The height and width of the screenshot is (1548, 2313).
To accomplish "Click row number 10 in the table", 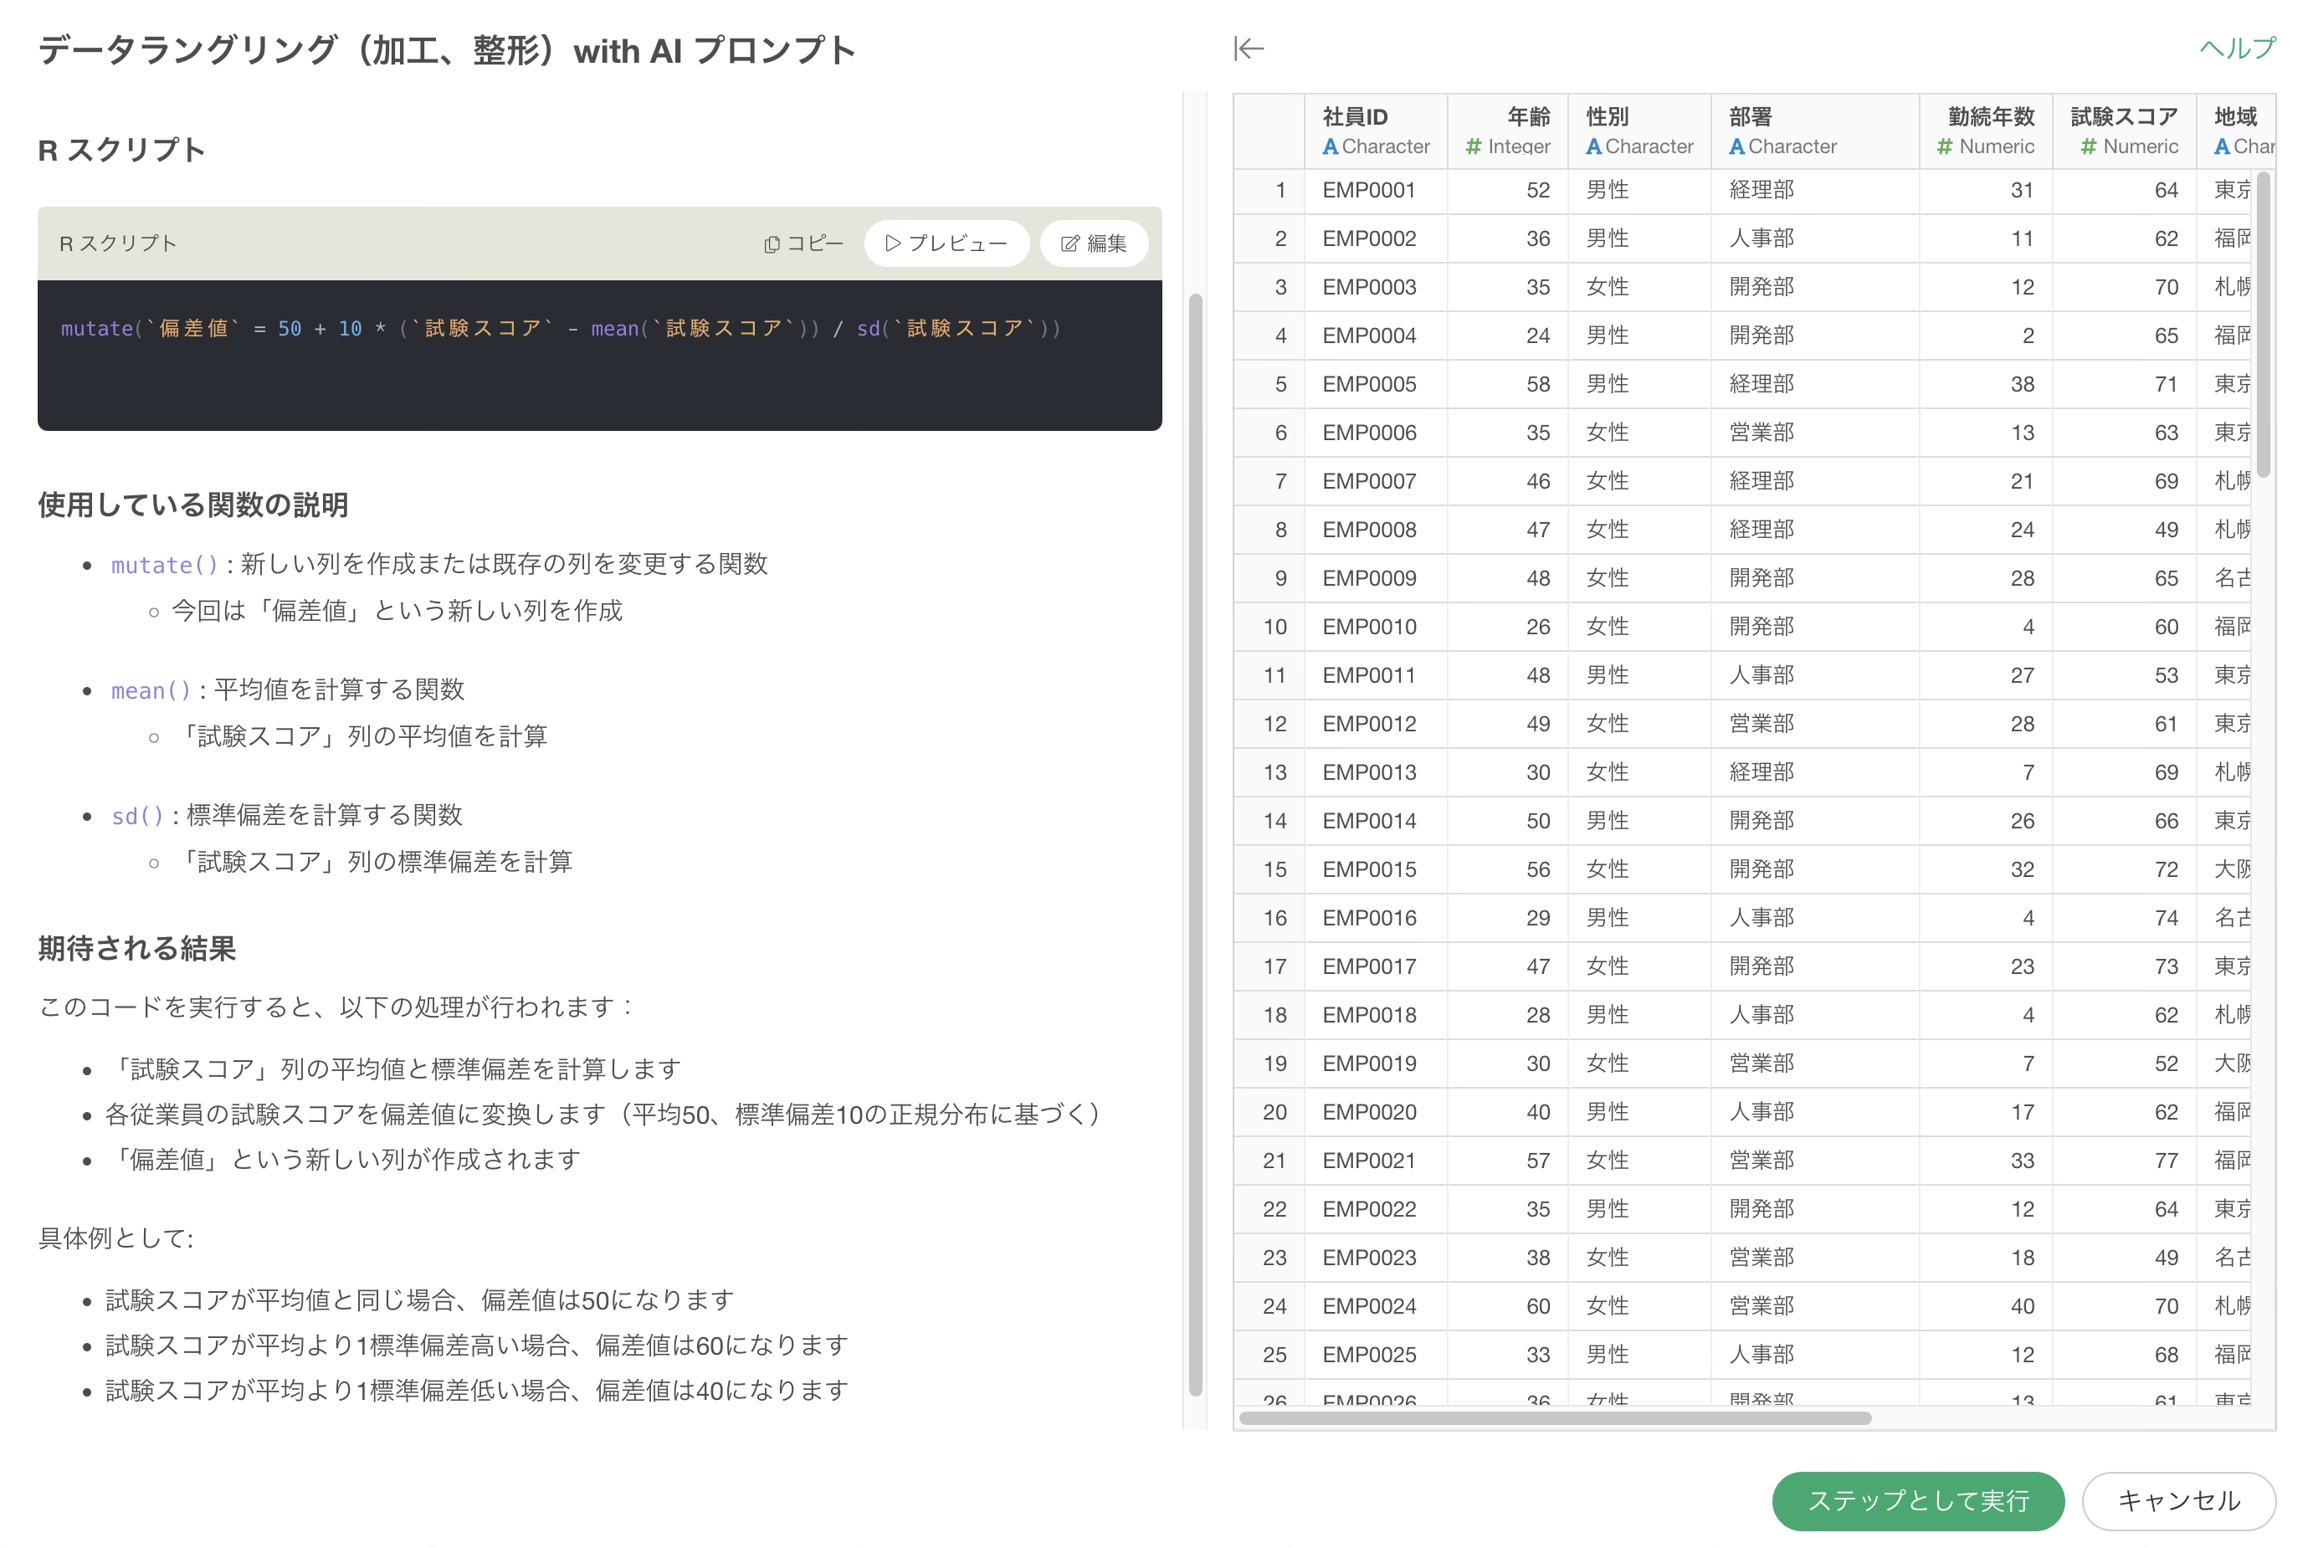I will pyautogui.click(x=1274, y=627).
